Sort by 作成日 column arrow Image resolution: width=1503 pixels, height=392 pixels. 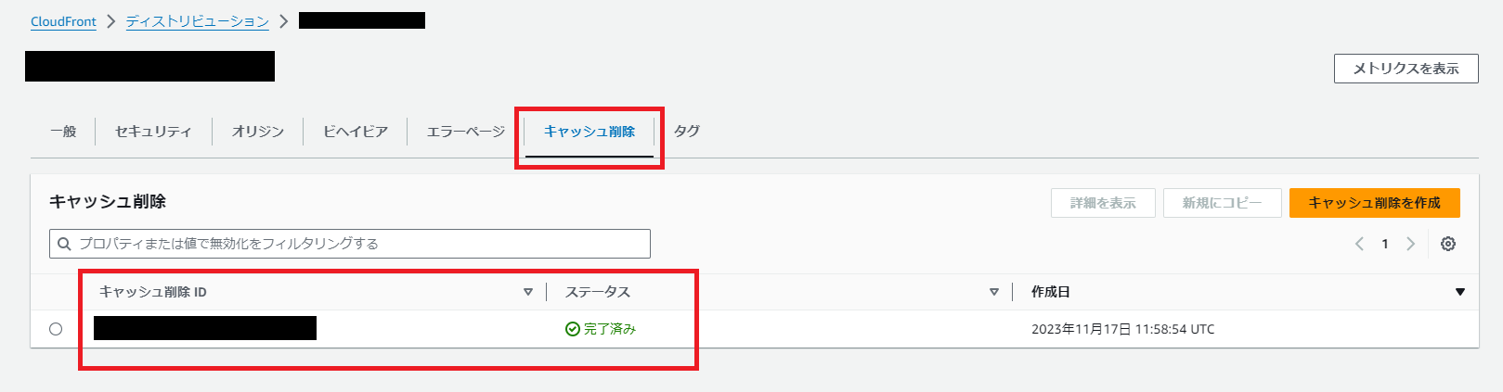coord(1460,292)
